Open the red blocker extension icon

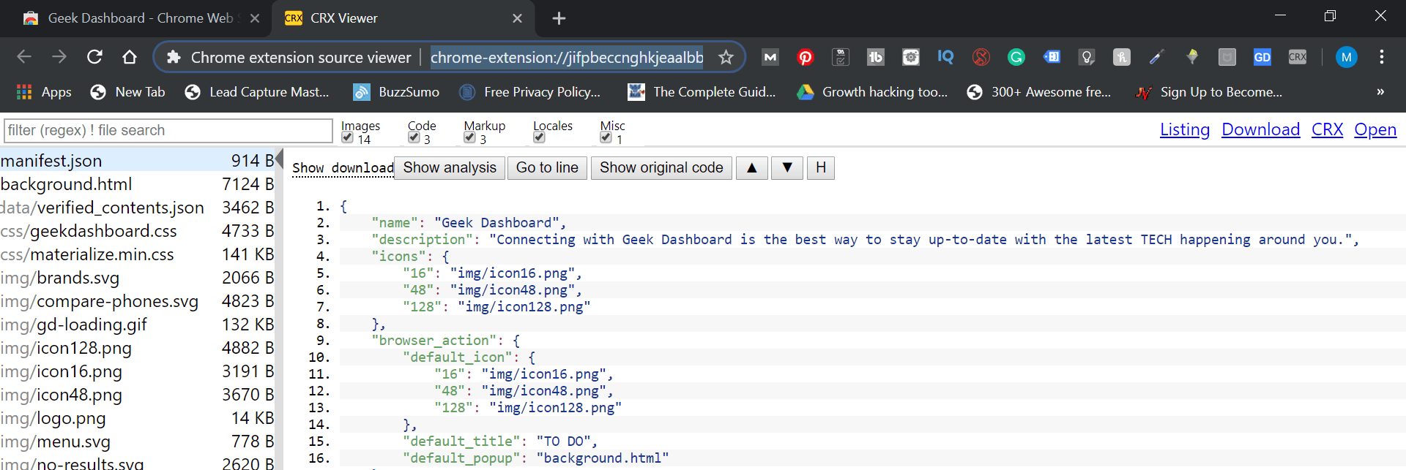pyautogui.click(x=981, y=57)
